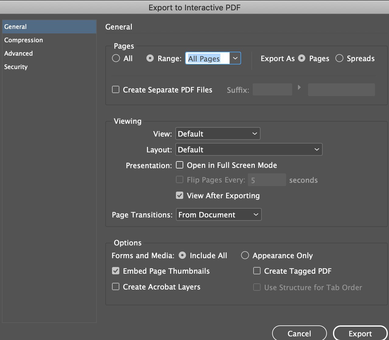Viewport: 389px width, 340px height.
Task: Select Include All for Forms and Media
Action: [x=182, y=255]
